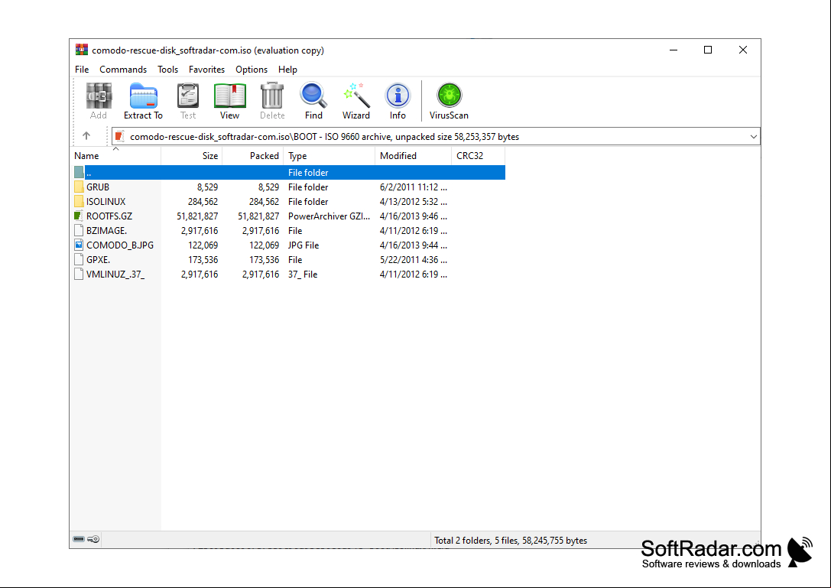The height and width of the screenshot is (588, 831).
Task: Click the key password status bar icon
Action: [93, 539]
